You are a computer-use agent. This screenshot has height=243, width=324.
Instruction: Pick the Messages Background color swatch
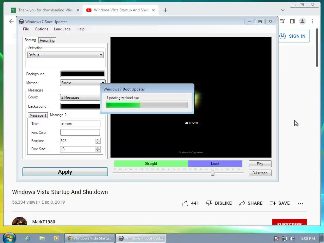pos(80,106)
